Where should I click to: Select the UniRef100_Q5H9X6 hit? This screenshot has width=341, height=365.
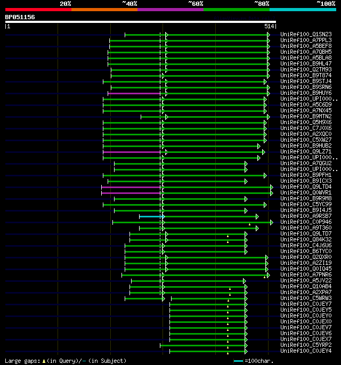(x=306, y=122)
